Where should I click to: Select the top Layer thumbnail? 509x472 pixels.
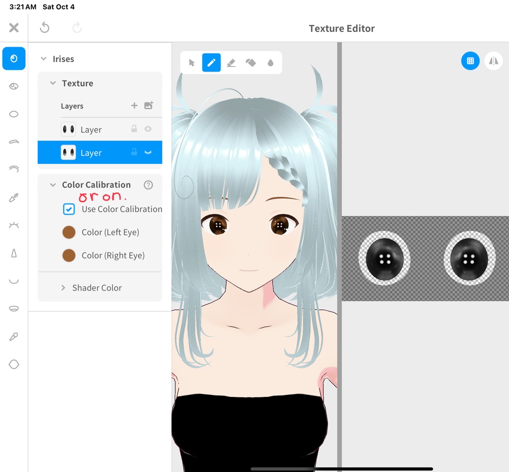69,129
